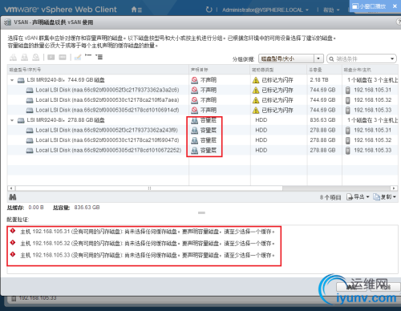Collapse the LSI MR9240-8i 278.88 GB group
Image resolution: width=401 pixels, height=311 pixels.
pyautogui.click(x=12, y=120)
